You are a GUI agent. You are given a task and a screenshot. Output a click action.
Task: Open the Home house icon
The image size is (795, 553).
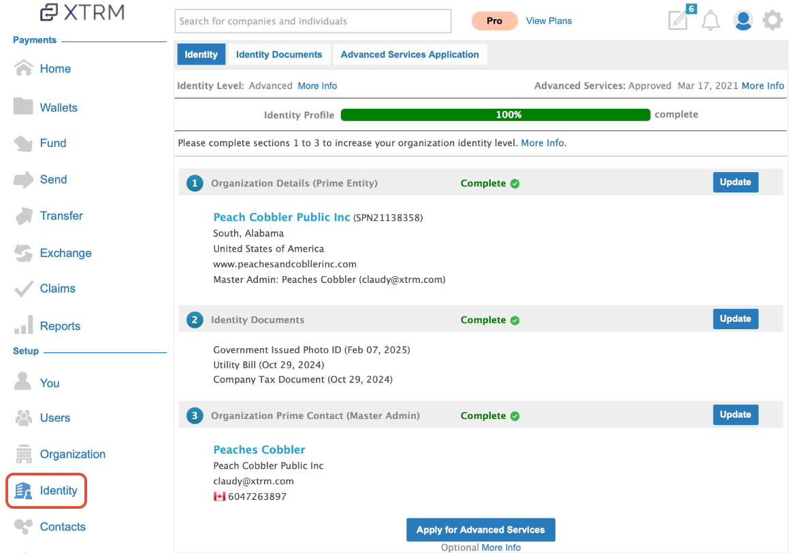click(23, 68)
